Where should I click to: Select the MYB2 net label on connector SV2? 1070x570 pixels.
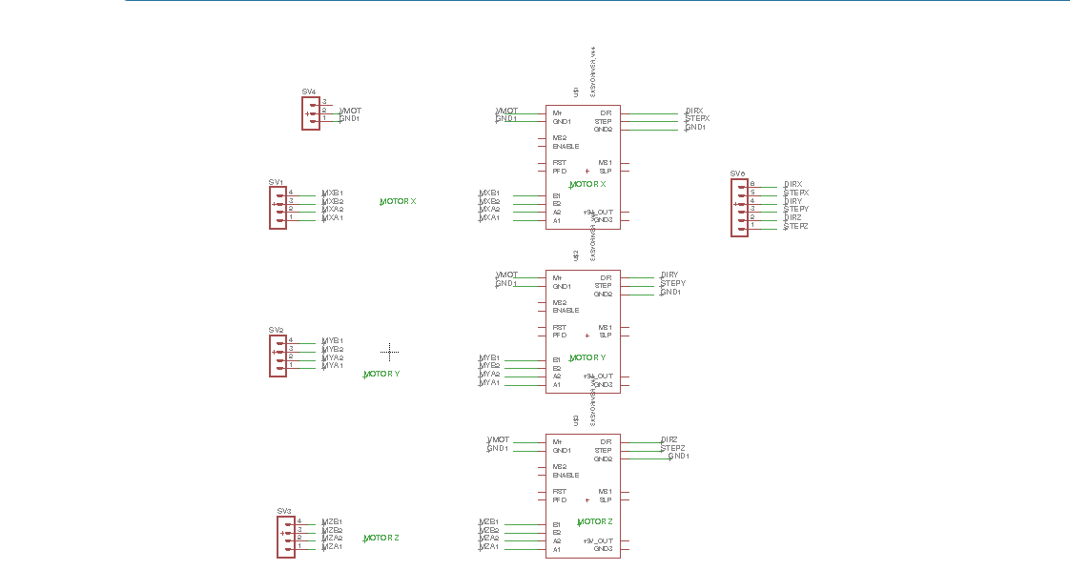[333, 349]
